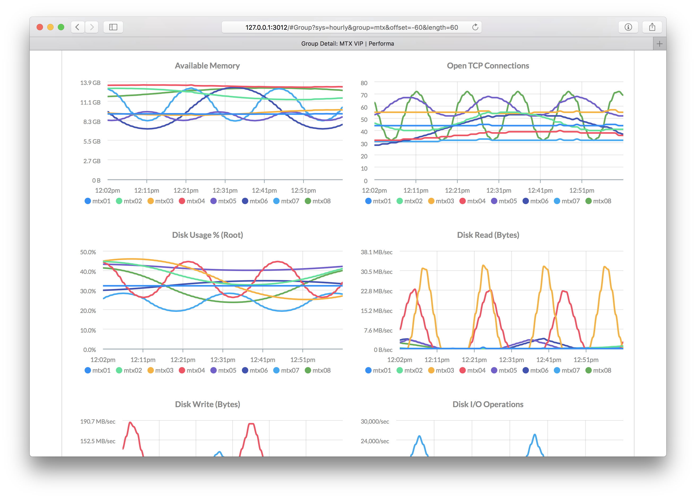
Task: Open a new tab with the plus icon
Action: [659, 44]
